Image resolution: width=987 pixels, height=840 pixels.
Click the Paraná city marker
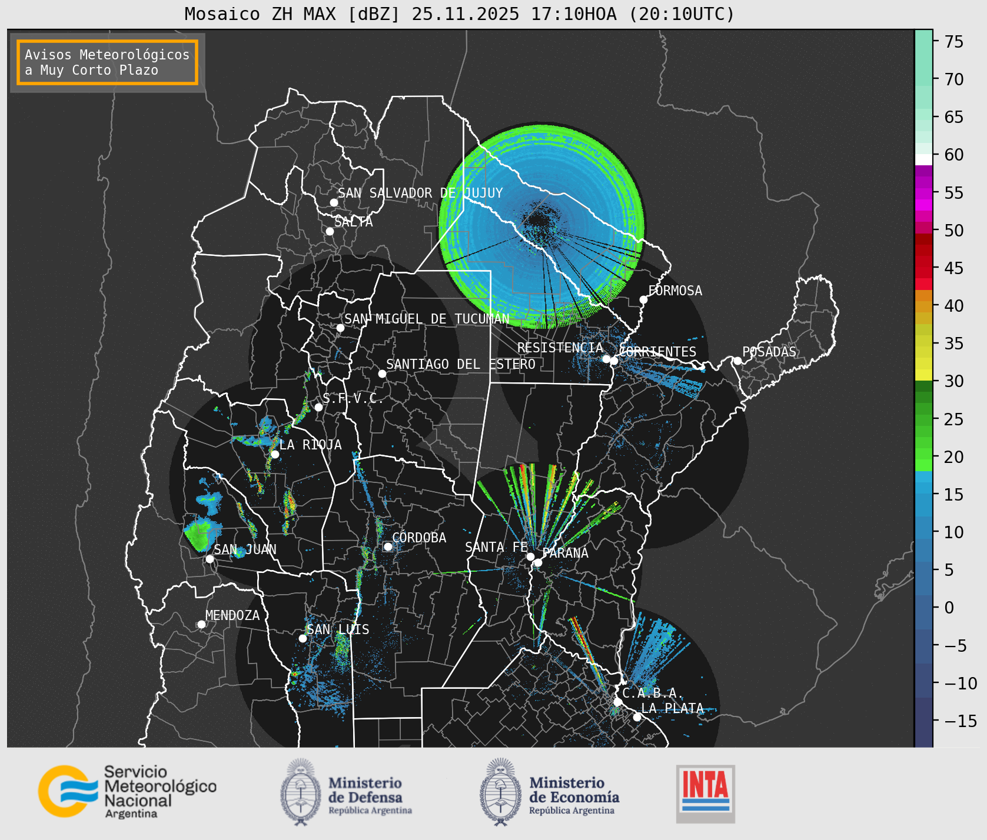[x=538, y=563]
